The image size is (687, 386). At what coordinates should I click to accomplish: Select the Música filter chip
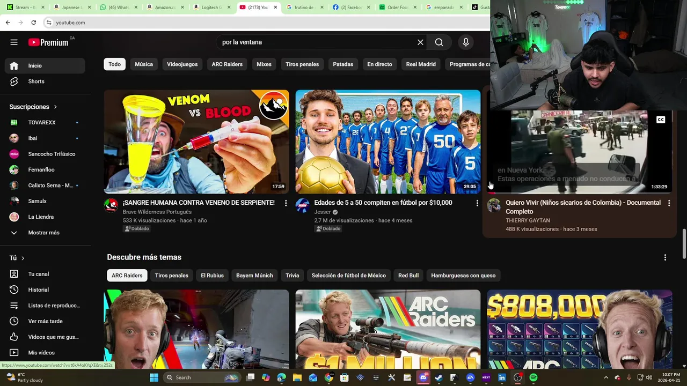pyautogui.click(x=144, y=64)
